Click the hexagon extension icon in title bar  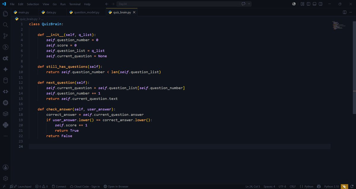tap(294, 4)
